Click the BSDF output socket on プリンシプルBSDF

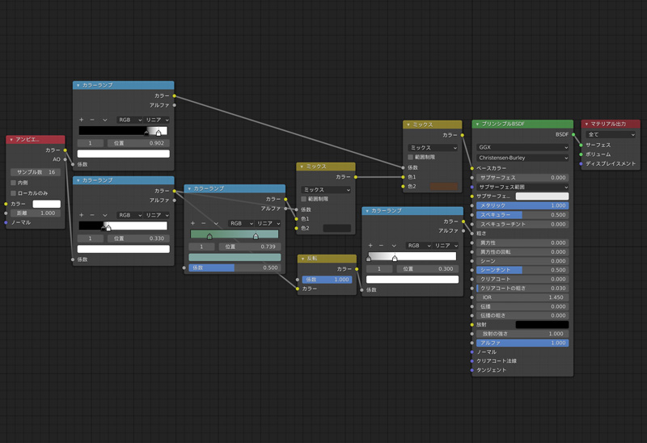click(x=574, y=135)
